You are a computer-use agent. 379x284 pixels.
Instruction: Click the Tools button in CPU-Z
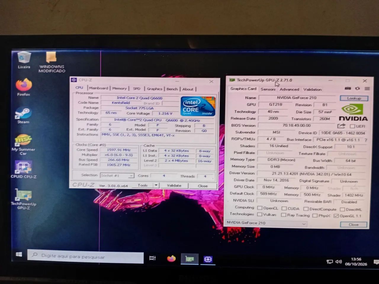point(142,185)
